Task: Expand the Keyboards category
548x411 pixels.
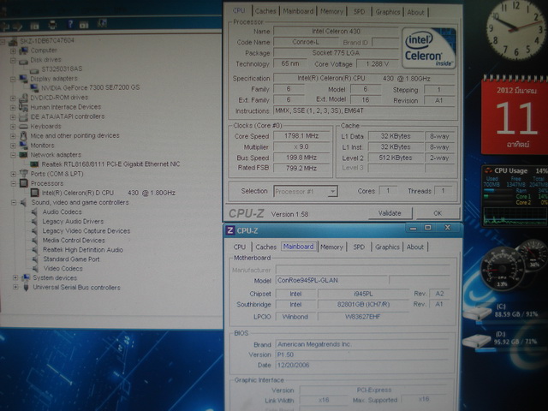Action: pos(13,126)
